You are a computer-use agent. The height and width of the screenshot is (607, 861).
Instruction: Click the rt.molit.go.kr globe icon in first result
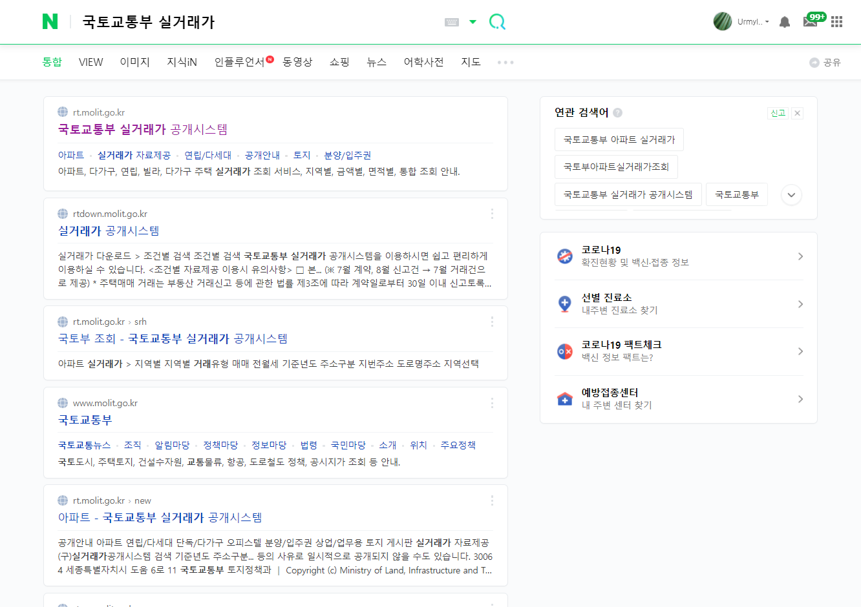(63, 112)
